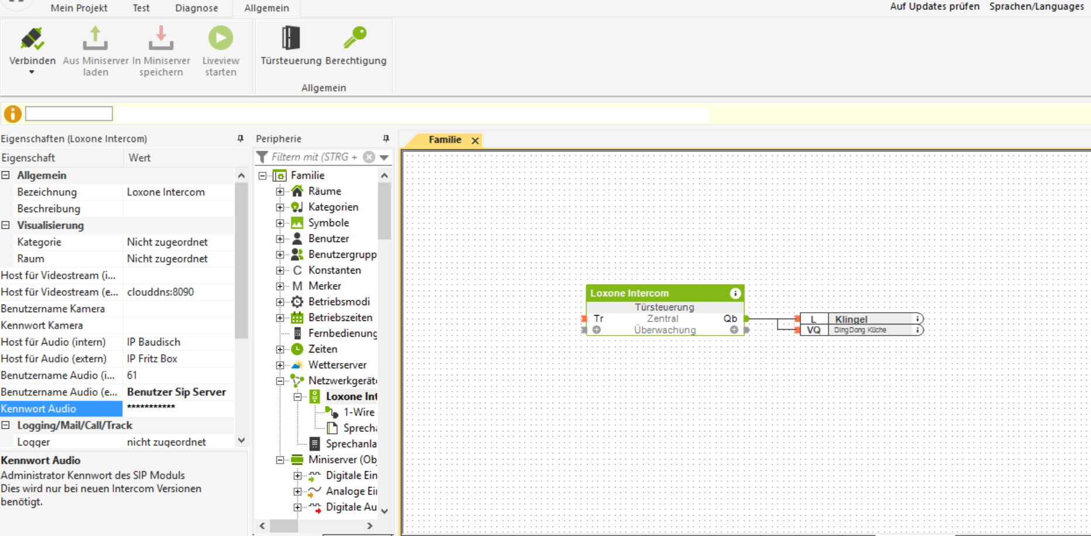The height and width of the screenshot is (536, 1091).
Task: Load config via Aus Miniserver laden
Action: 95,39
